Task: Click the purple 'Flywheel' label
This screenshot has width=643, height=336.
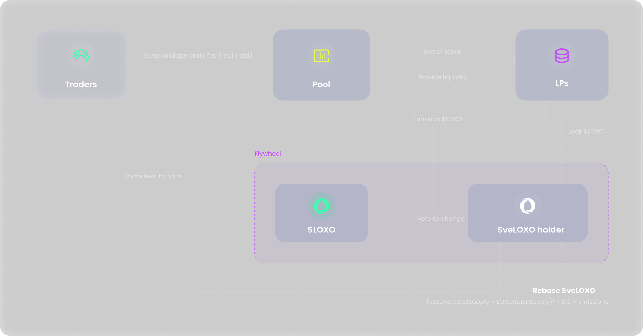Action: (268, 154)
